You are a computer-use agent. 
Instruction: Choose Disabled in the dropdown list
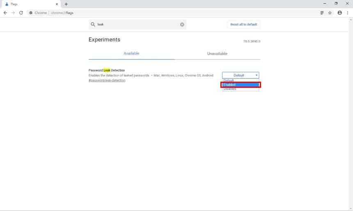coord(241,89)
